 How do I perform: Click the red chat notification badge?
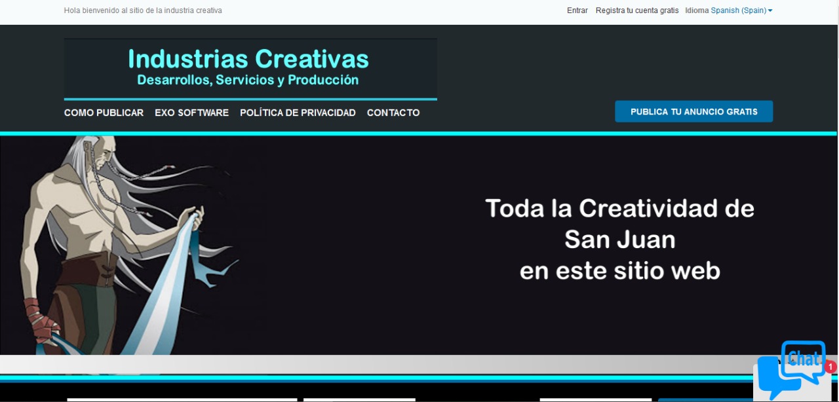point(830,367)
